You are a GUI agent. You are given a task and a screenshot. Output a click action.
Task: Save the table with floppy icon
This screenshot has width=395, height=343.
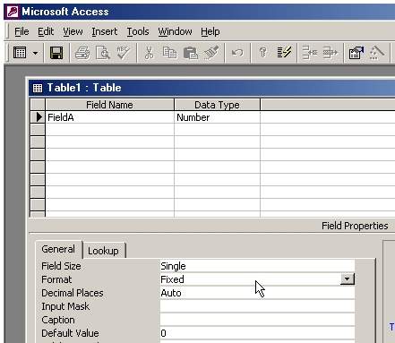56,53
